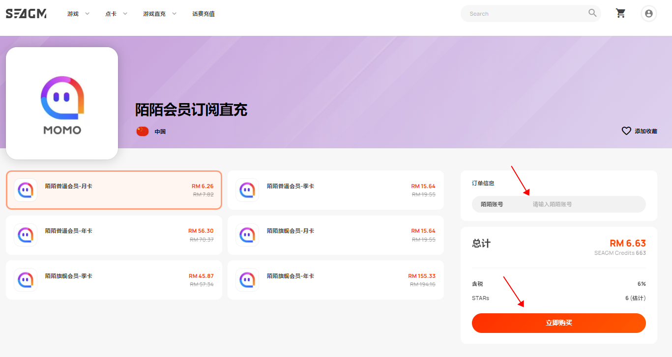
Task: Select 陌陌旗舰会员-季卡 option
Action: 114,280
